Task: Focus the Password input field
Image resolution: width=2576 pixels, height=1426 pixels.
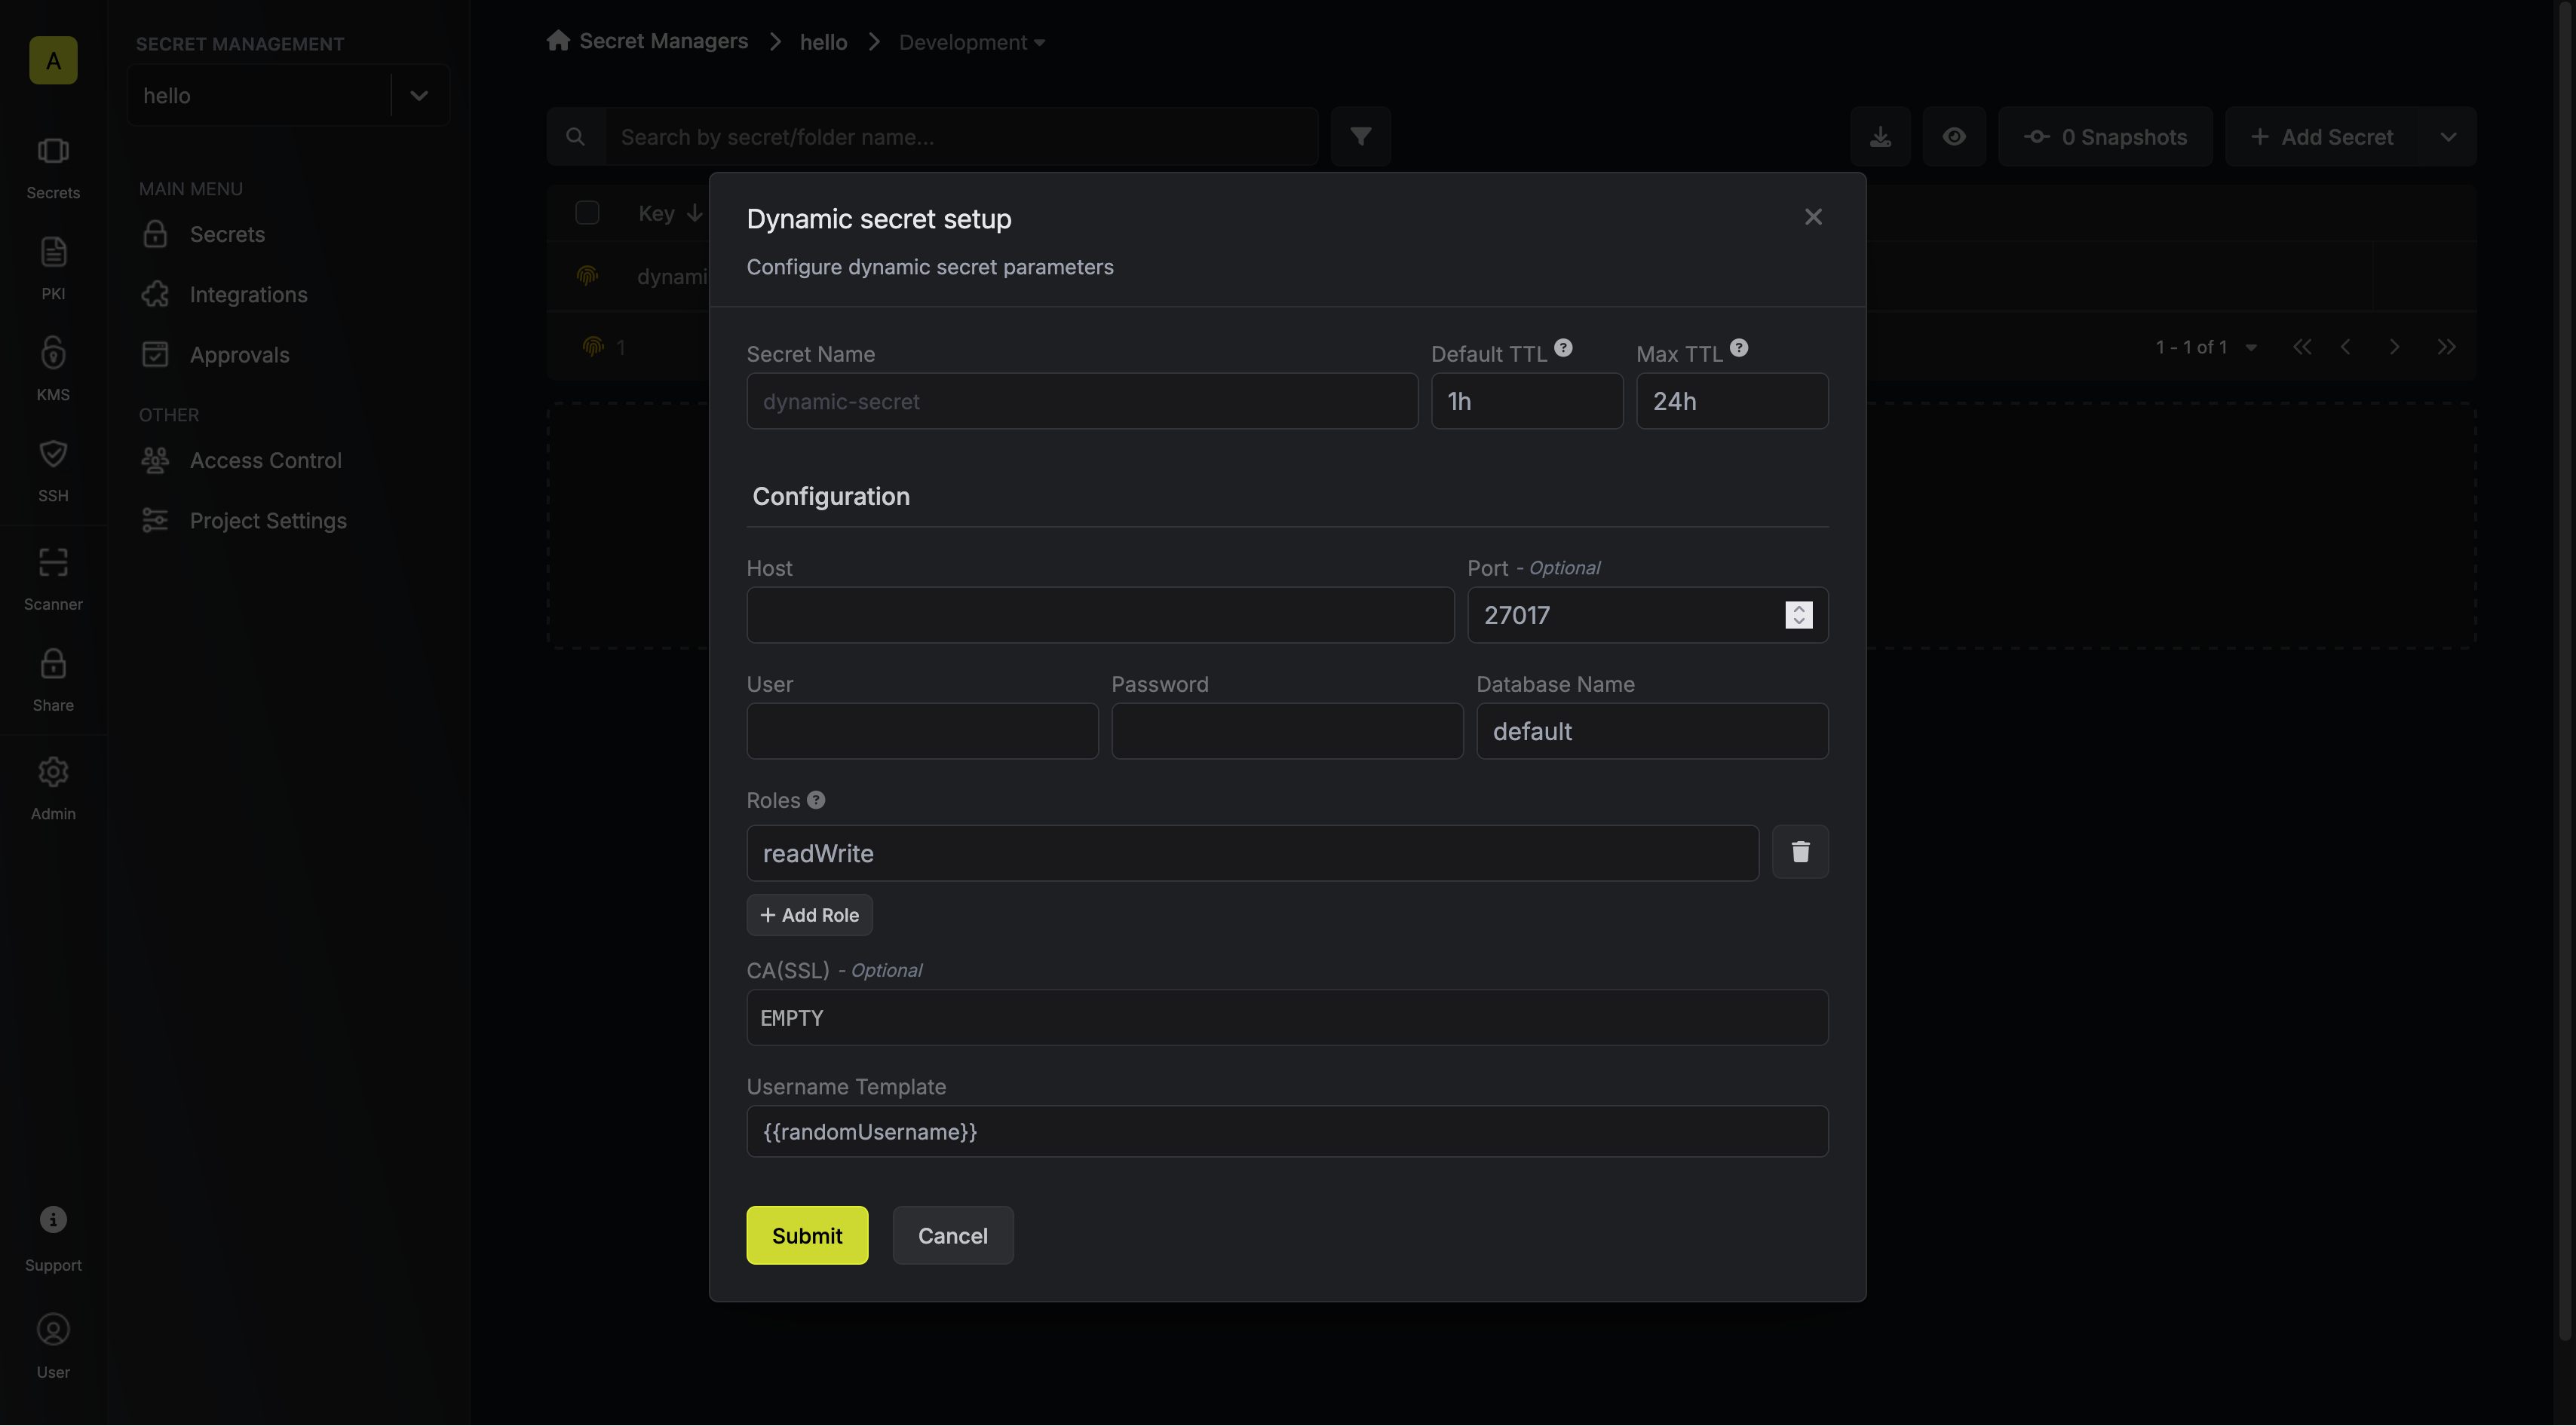Action: tap(1287, 730)
